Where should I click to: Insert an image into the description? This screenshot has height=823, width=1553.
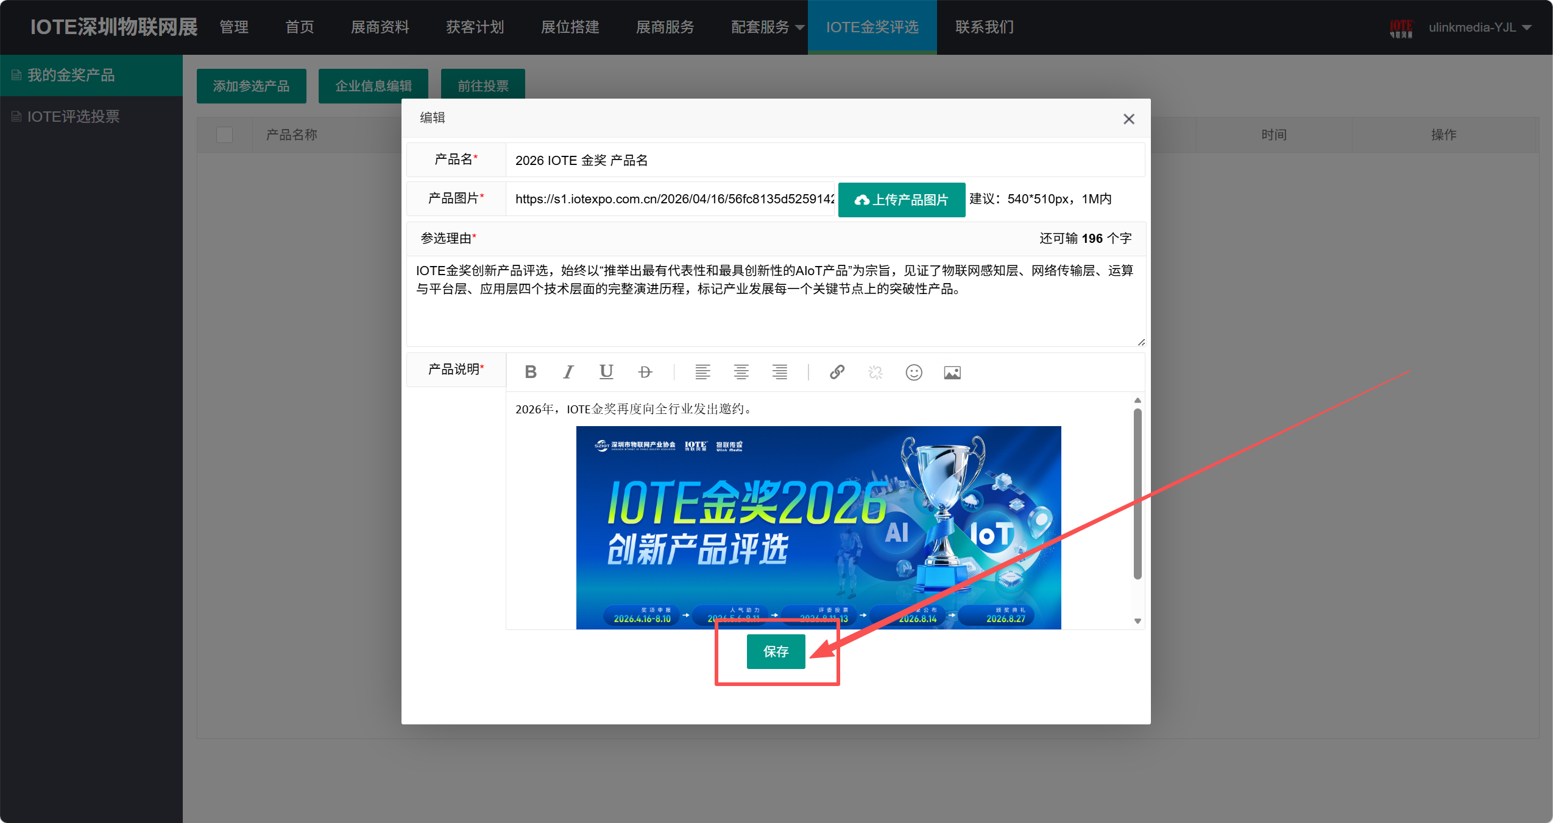click(952, 372)
